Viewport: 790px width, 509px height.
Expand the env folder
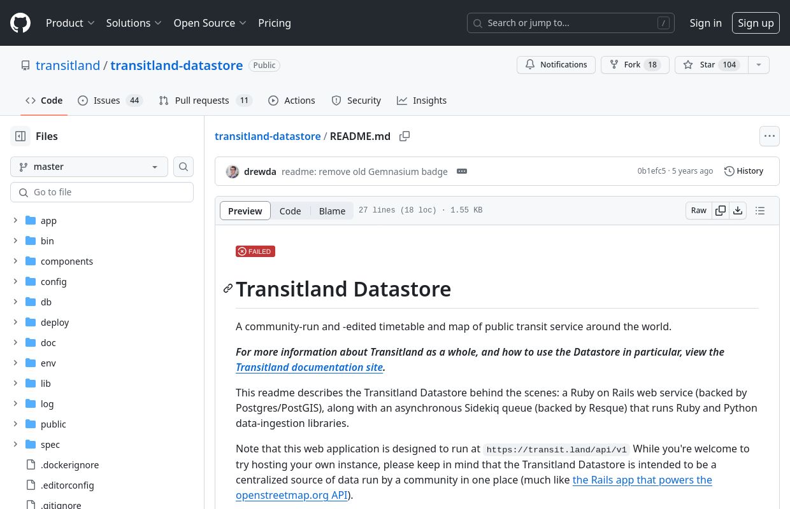coord(15,363)
